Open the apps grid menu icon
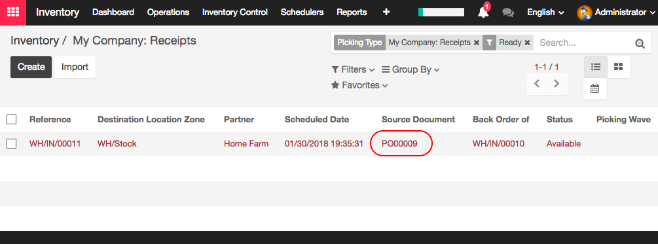Image resolution: width=658 pixels, height=246 pixels. 13,12
